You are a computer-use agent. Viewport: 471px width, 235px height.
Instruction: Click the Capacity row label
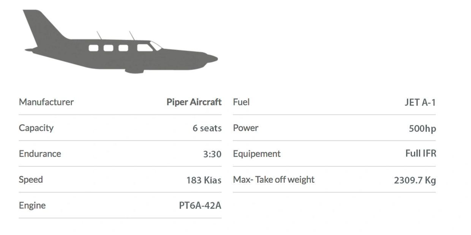click(x=36, y=128)
